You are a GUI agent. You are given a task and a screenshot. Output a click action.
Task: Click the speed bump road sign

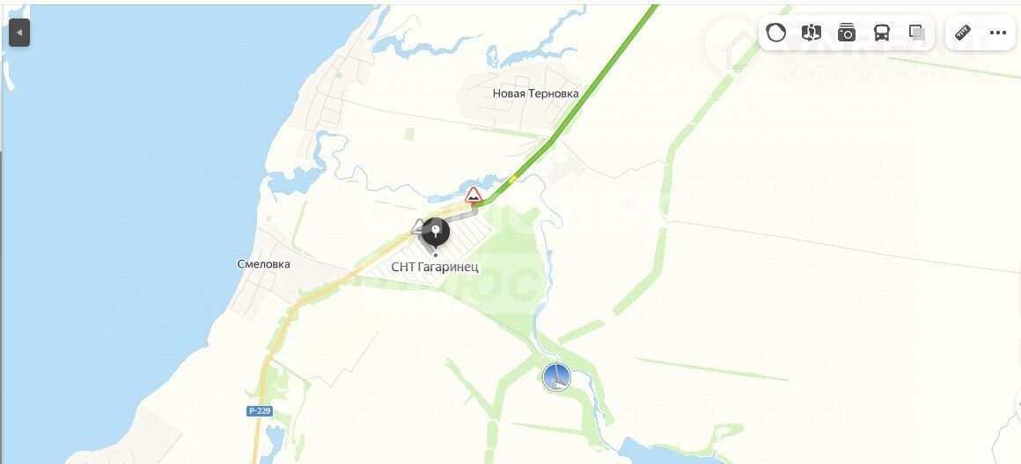pos(474,195)
